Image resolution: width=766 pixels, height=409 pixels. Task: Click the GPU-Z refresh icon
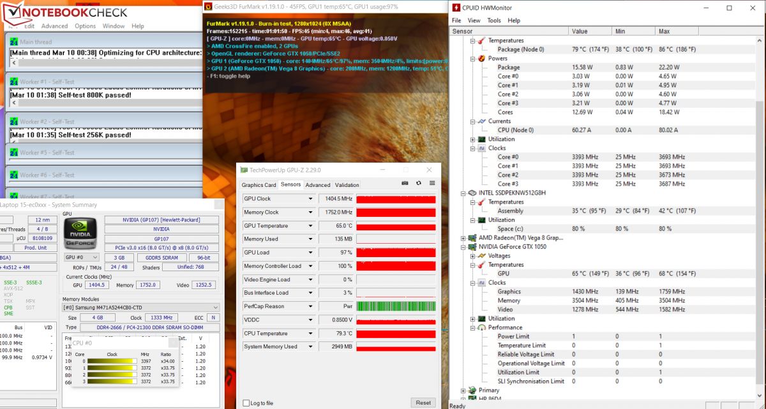(419, 183)
